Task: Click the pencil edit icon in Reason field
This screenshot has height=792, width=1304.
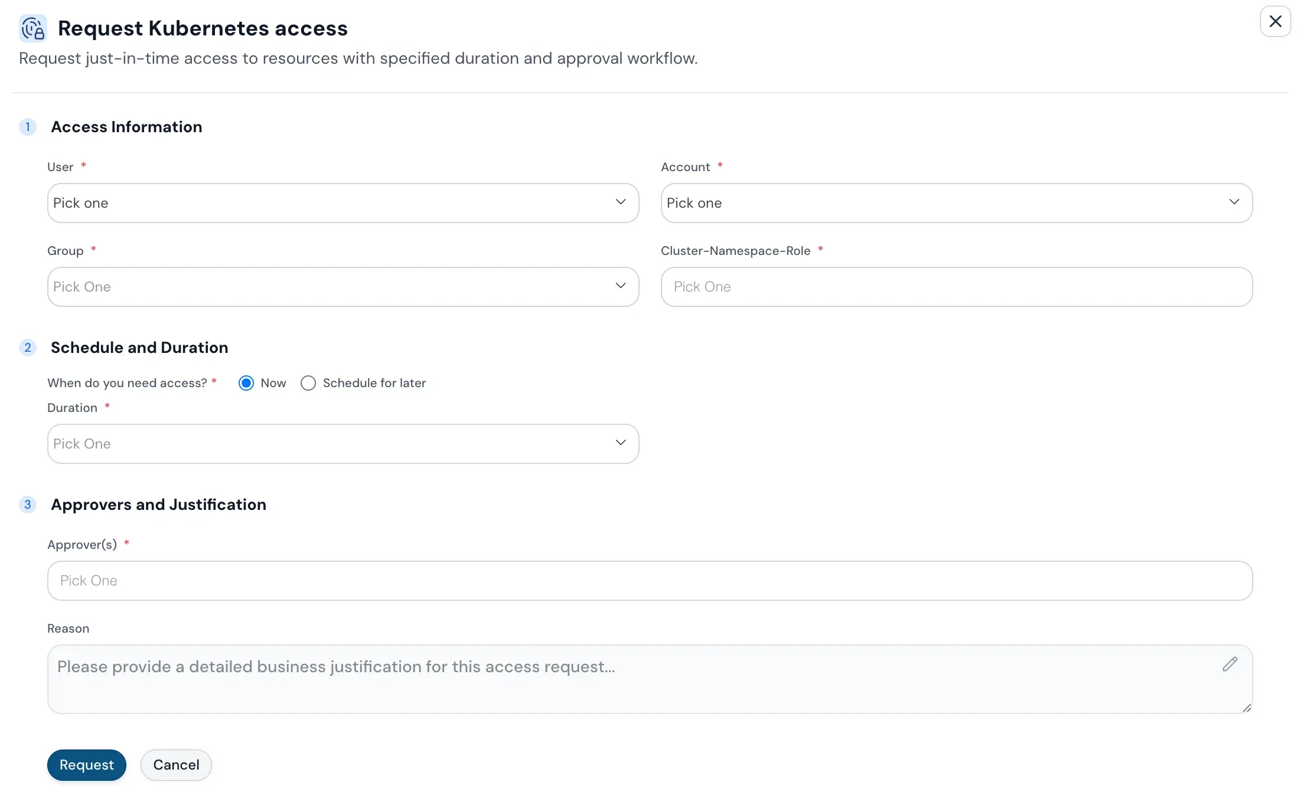Action: pyautogui.click(x=1230, y=665)
